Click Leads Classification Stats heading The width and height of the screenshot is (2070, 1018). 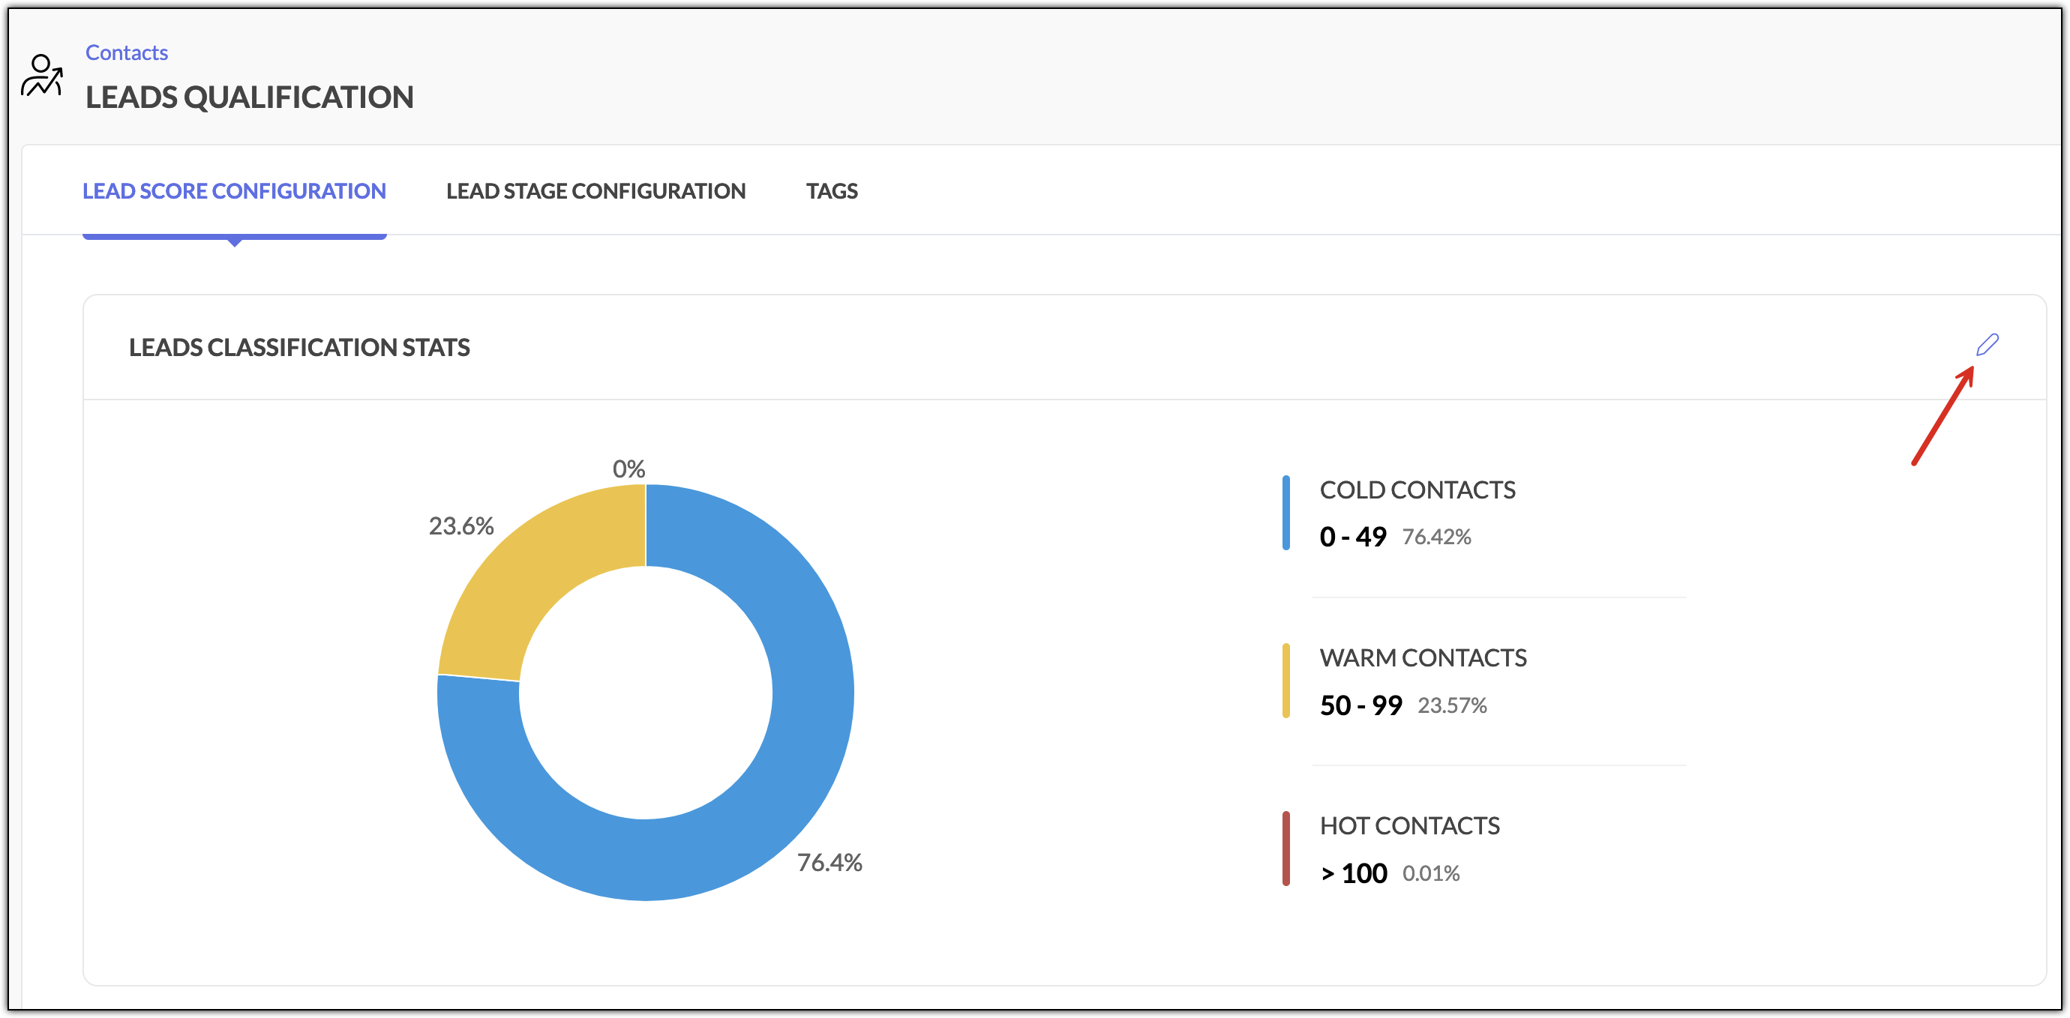click(x=299, y=347)
